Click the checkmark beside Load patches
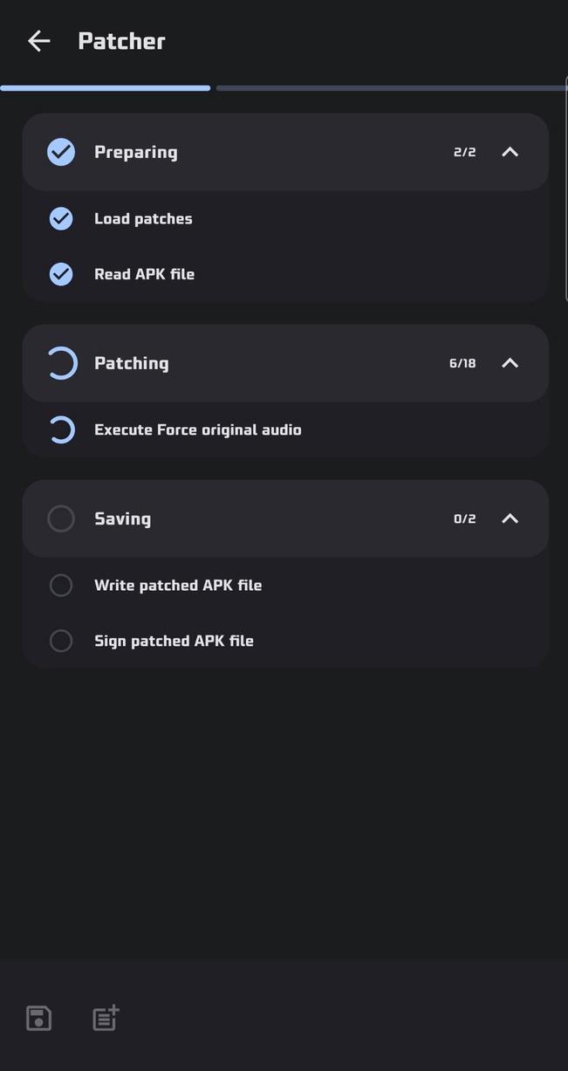The image size is (568, 1071). [61, 218]
